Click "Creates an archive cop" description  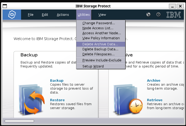click(x=165, y=86)
